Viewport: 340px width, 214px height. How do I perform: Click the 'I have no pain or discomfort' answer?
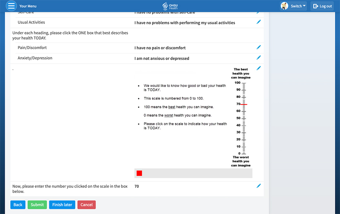pos(160,48)
